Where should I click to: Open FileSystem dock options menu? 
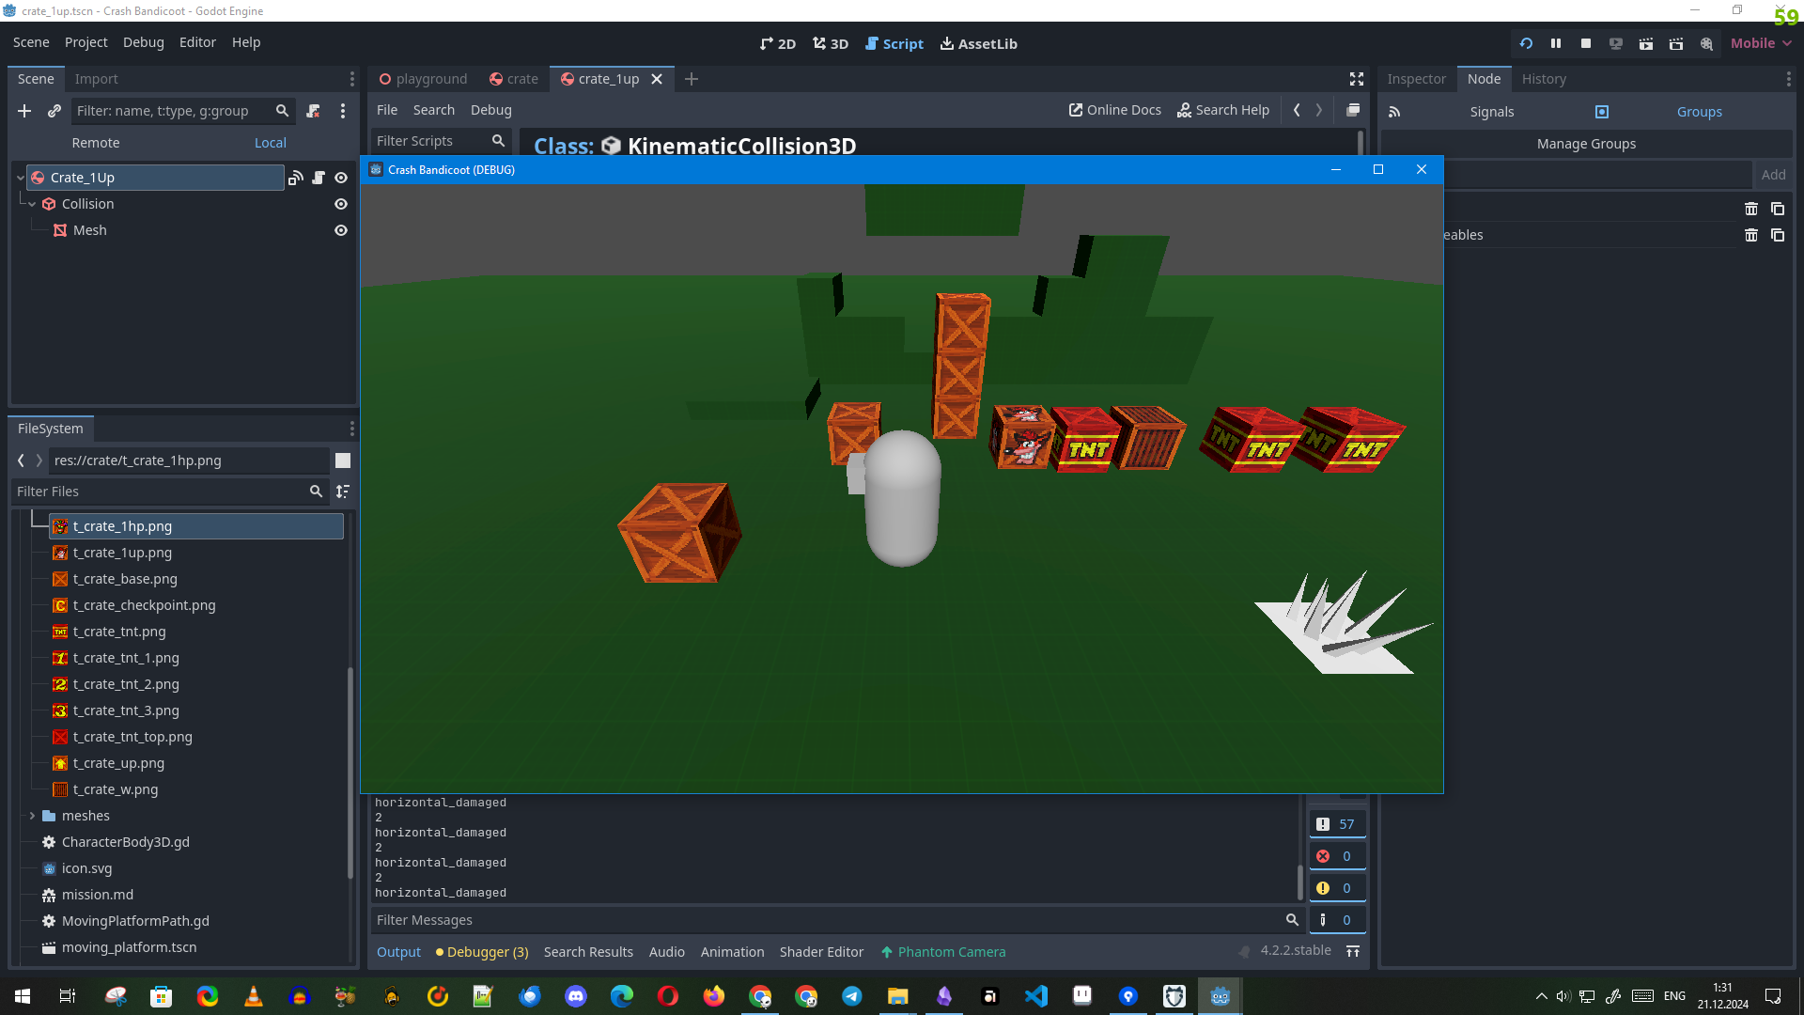[x=352, y=429]
